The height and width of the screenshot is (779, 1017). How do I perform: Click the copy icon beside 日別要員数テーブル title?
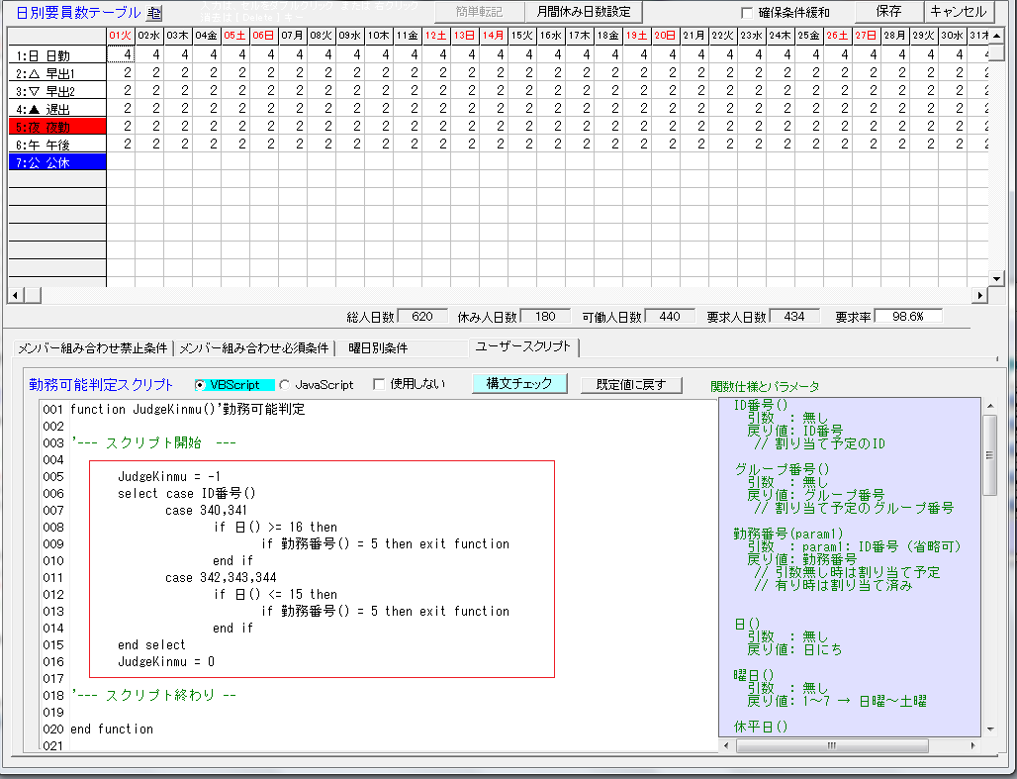[154, 13]
